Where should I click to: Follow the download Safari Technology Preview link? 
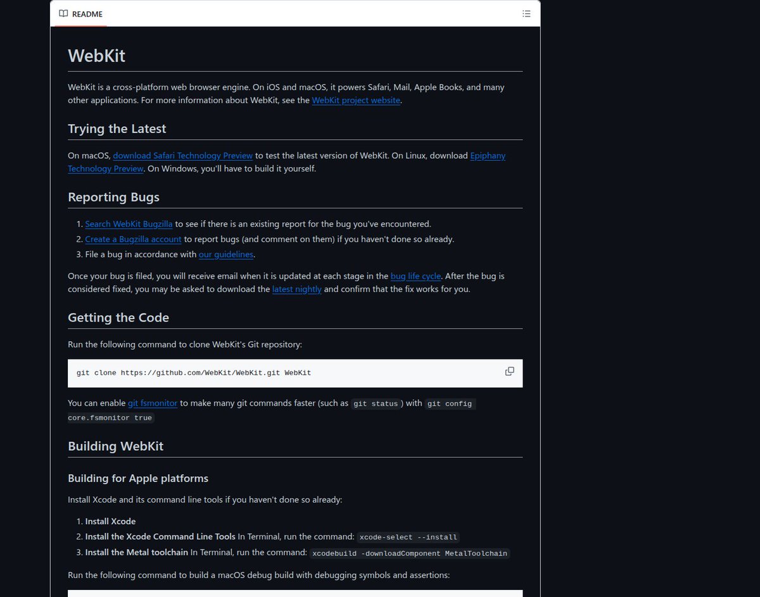[x=183, y=156]
